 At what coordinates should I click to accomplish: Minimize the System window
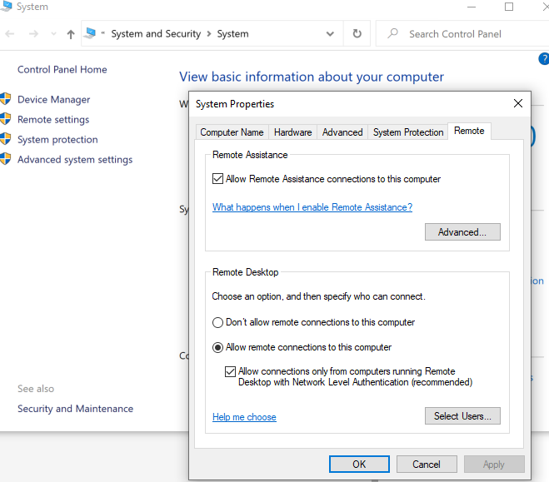click(472, 7)
